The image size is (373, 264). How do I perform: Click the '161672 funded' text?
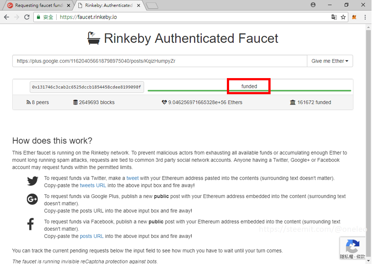314,102
